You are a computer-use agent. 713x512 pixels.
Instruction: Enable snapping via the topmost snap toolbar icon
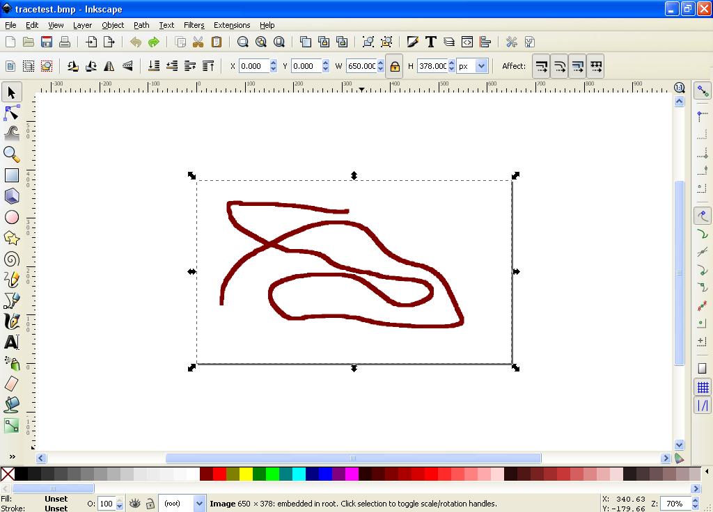[x=703, y=90]
